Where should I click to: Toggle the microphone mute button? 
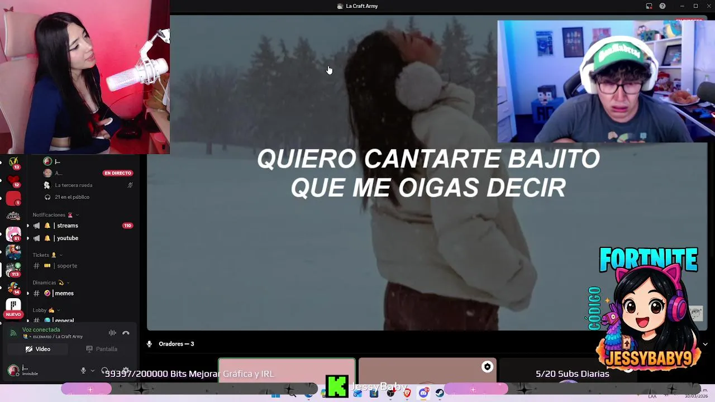coord(83,371)
